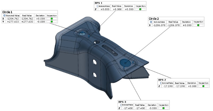Viewport: 213px width, 111px height.
Task: Click the large Circle 2 hole on the part
Action: [x=125, y=63]
